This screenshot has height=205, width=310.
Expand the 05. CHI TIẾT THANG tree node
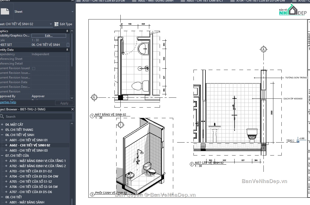pyautogui.click(x=2, y=130)
